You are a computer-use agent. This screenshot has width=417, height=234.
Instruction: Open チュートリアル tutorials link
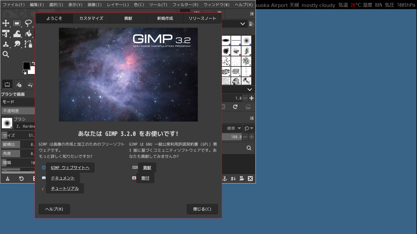[65, 188]
